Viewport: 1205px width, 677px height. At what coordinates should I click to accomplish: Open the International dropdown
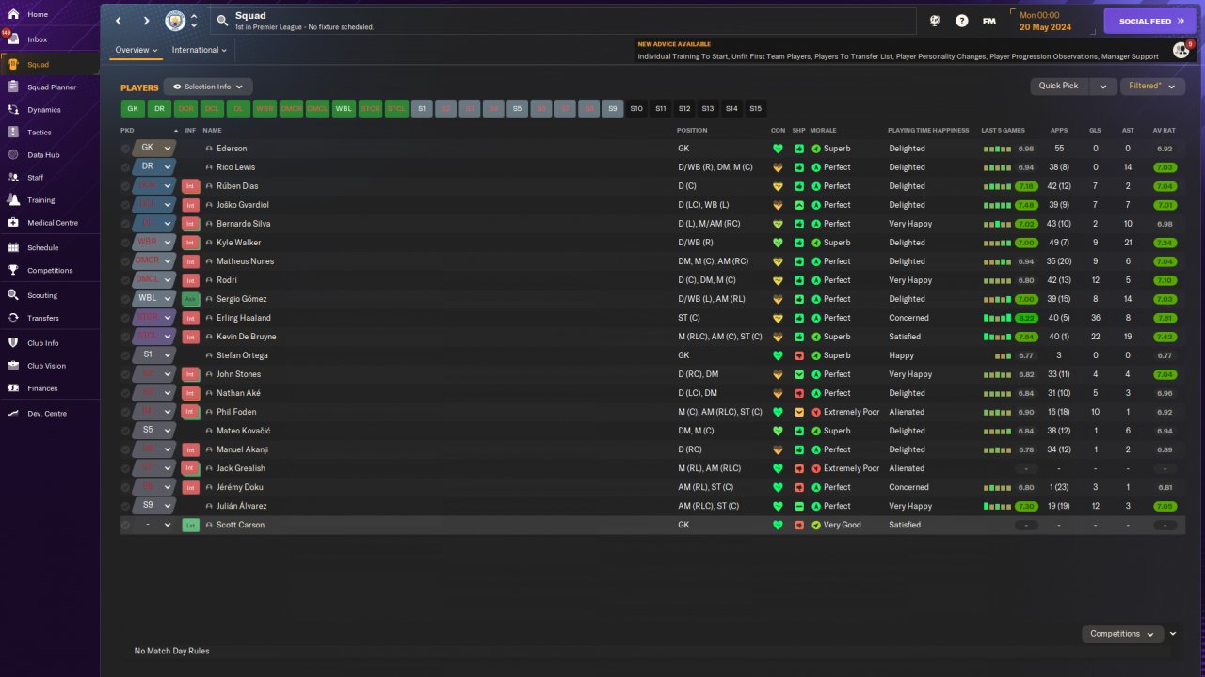(200, 50)
